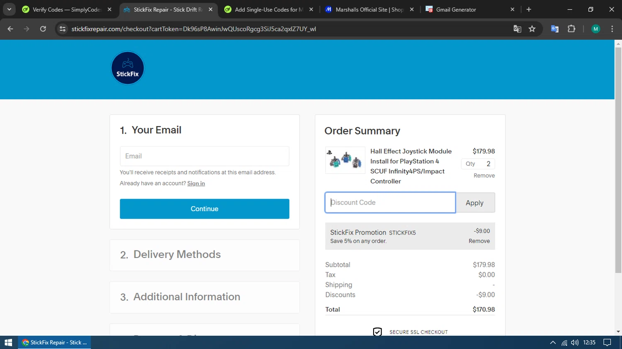Go back in browser history

coord(10,29)
